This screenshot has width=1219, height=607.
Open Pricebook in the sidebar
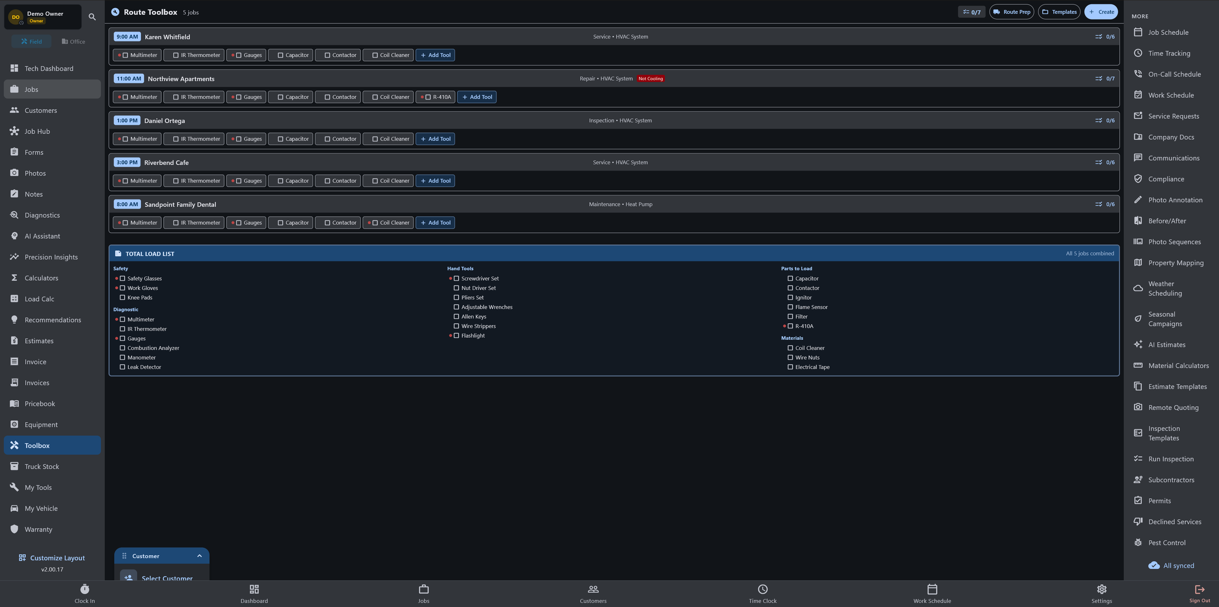click(x=52, y=403)
